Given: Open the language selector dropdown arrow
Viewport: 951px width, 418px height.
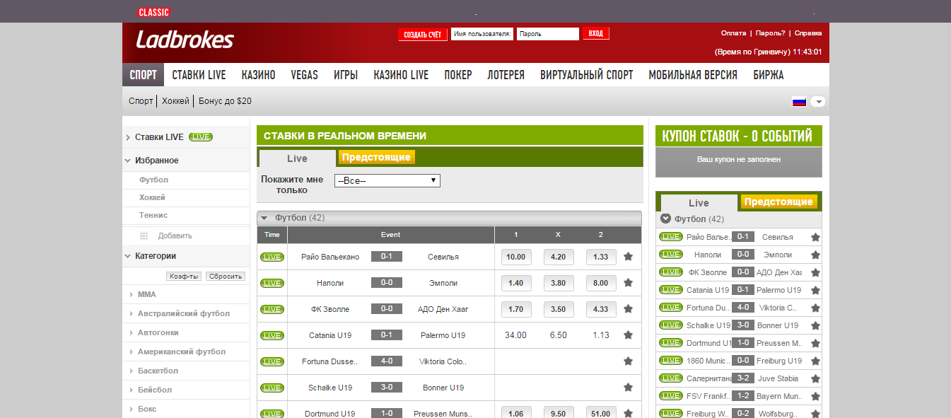Looking at the screenshot, I should [x=819, y=102].
